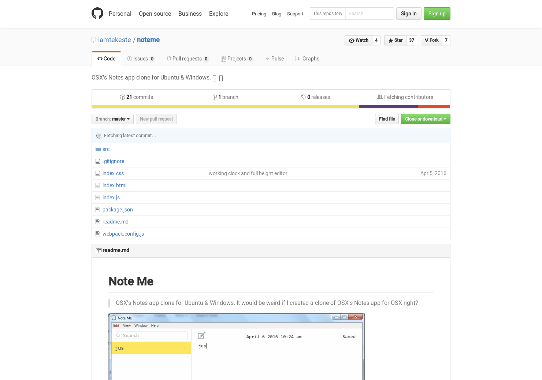The image size is (542, 380).
Task: Click the file icon beside package.json
Action: [x=98, y=210]
